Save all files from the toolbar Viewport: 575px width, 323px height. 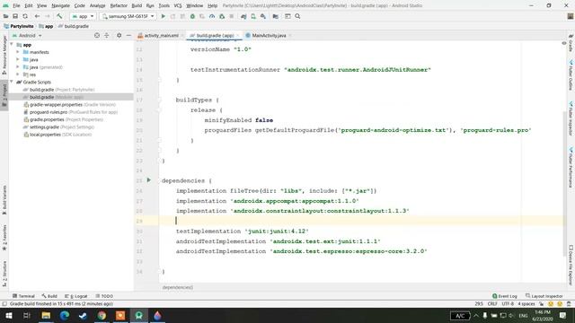click(15, 16)
